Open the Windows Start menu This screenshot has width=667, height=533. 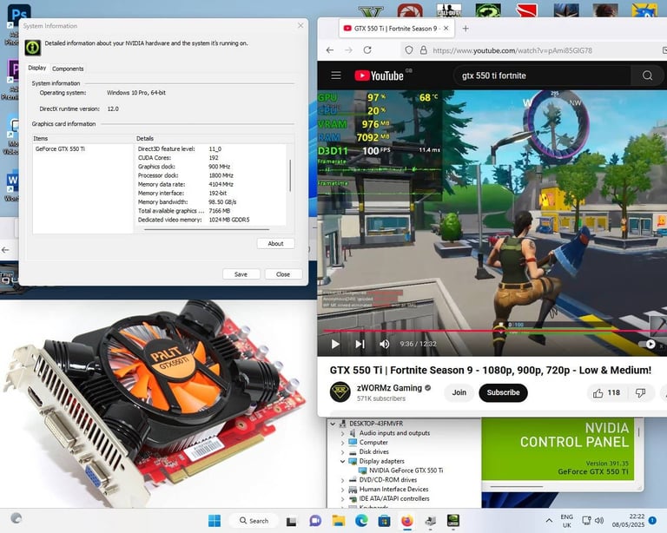coord(215,520)
